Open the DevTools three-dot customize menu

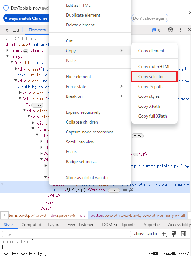coord(180,30)
